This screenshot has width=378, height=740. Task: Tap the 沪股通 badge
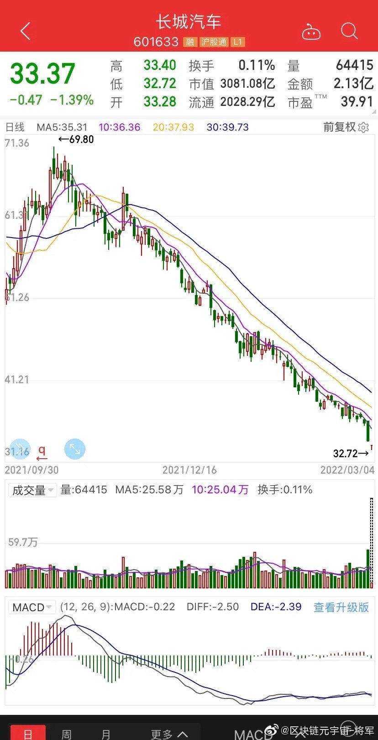214,42
